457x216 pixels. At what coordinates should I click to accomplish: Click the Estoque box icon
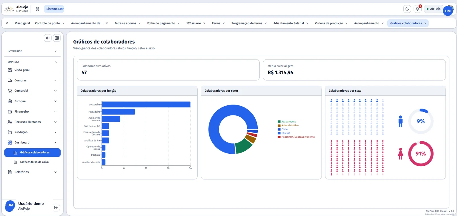tap(10, 101)
